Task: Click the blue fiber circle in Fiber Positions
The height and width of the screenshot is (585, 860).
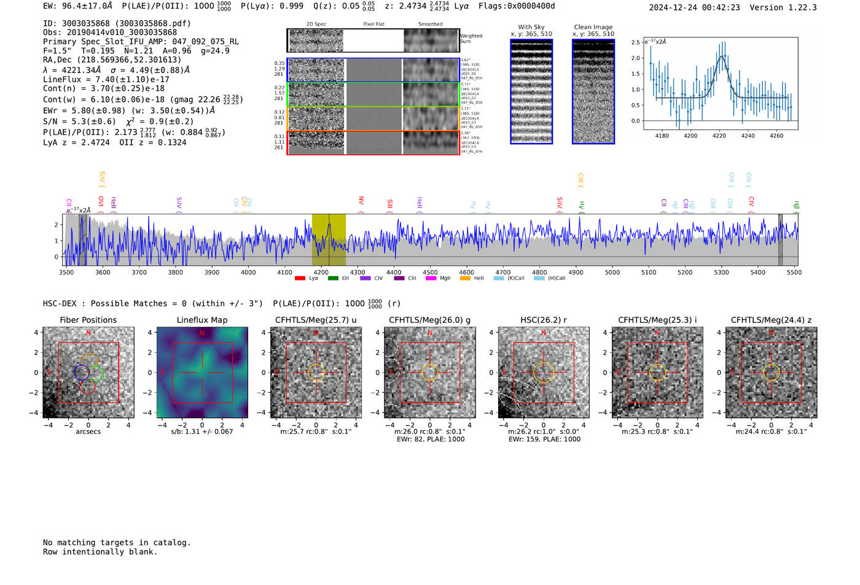Action: tap(81, 372)
